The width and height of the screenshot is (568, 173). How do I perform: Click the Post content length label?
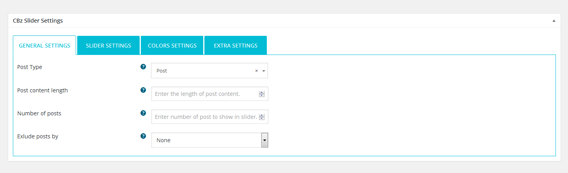click(x=43, y=90)
